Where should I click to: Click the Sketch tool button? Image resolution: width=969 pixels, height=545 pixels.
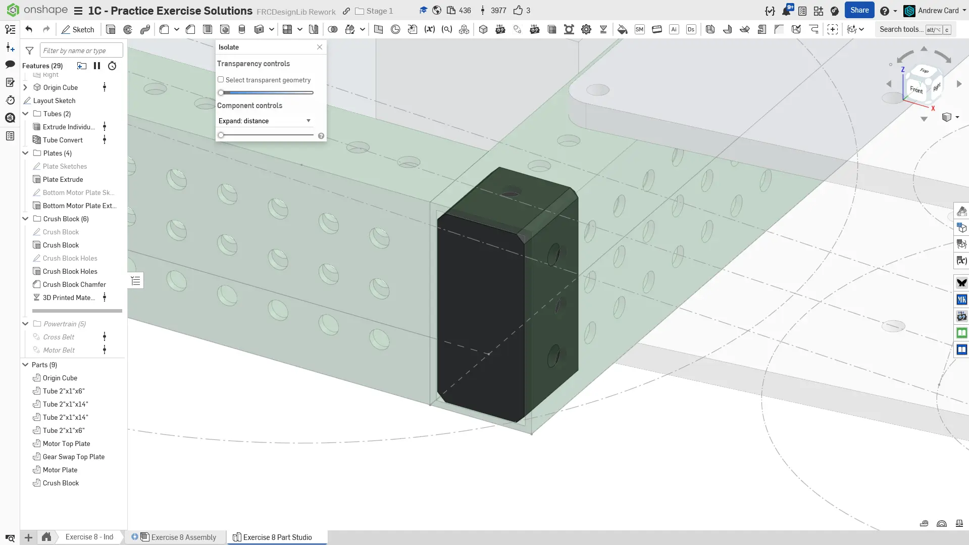coord(78,29)
